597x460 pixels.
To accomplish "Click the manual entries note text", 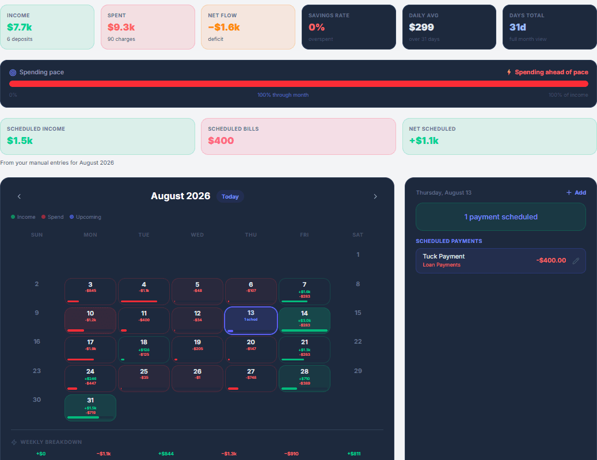I will (x=57, y=162).
